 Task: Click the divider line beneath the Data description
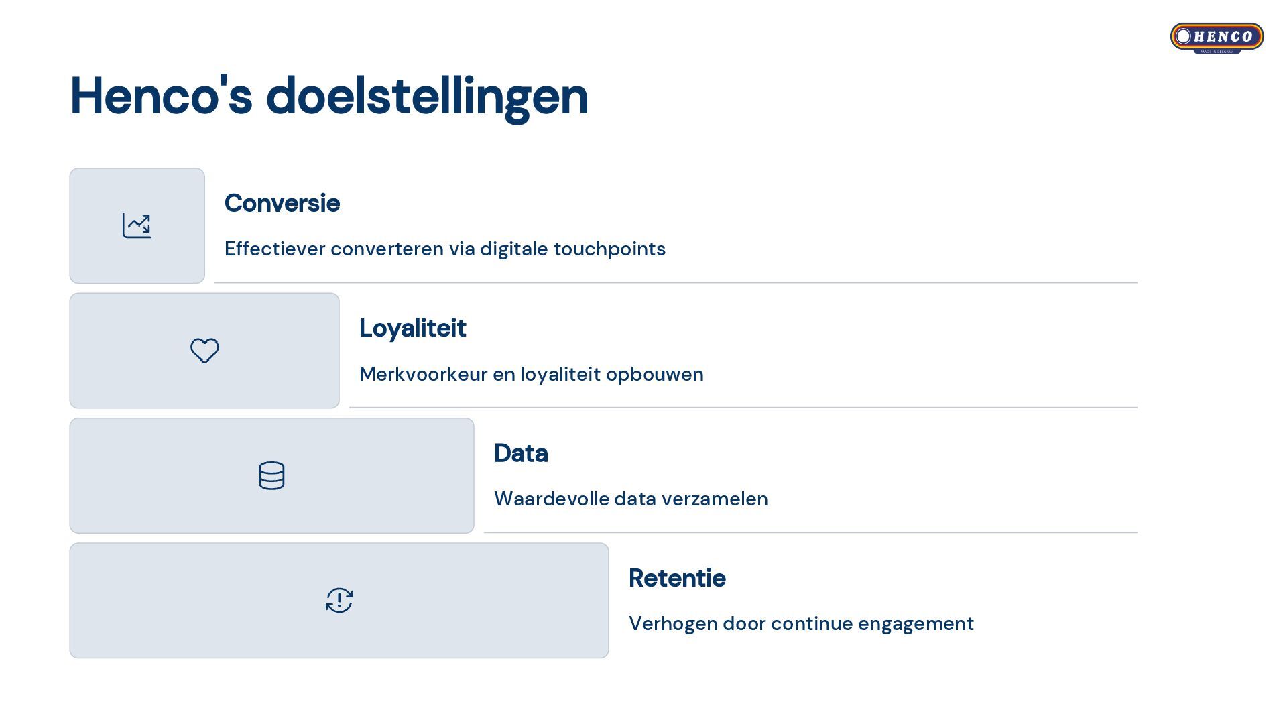(x=810, y=532)
